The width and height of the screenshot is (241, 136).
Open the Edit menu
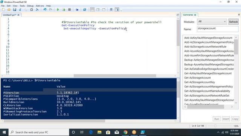(9, 6)
